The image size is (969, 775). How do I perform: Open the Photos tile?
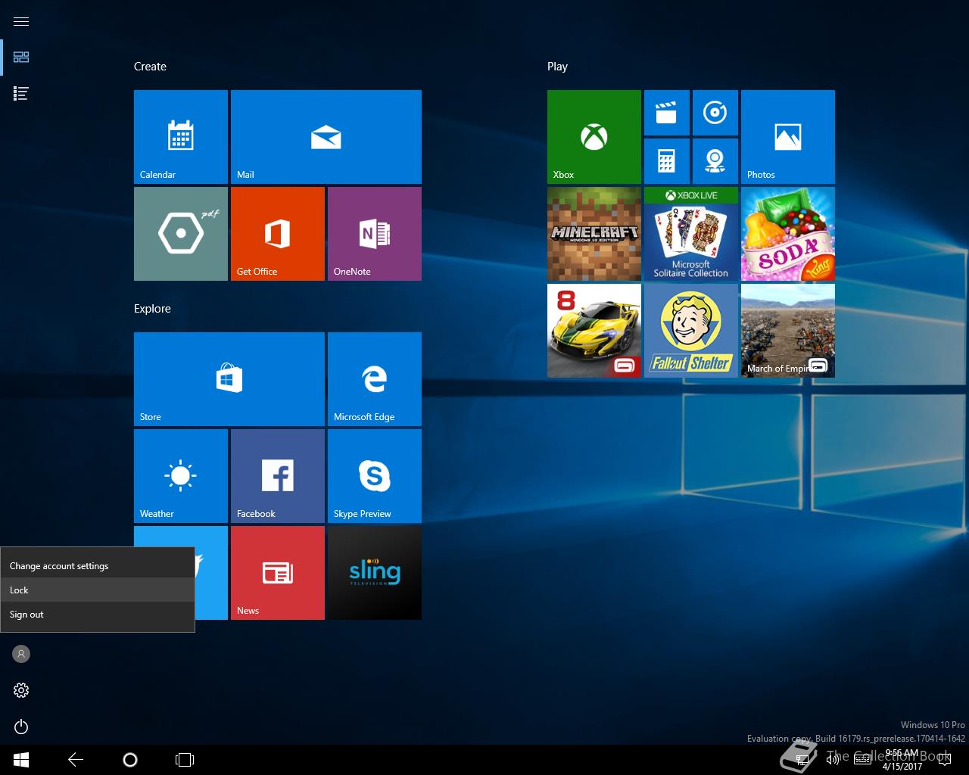788,137
